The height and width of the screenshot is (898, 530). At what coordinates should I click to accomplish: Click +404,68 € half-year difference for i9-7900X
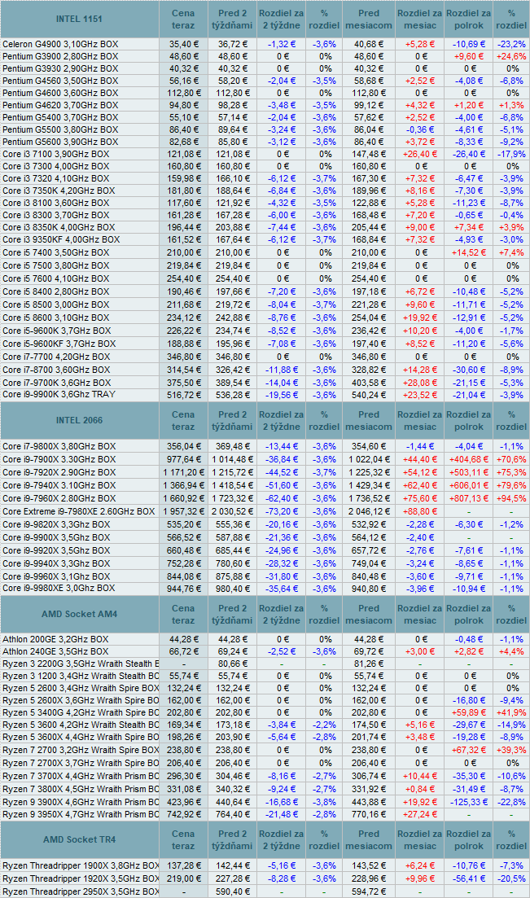point(469,459)
